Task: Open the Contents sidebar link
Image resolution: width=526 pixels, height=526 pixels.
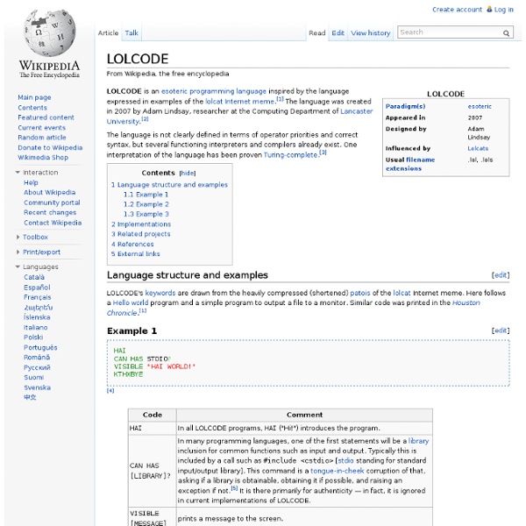Action: pos(32,108)
